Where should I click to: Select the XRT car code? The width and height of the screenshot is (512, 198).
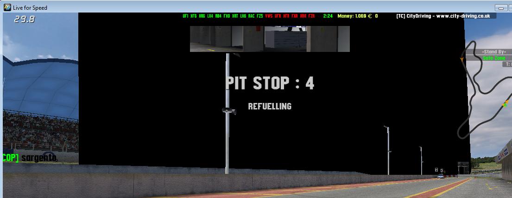235,16
